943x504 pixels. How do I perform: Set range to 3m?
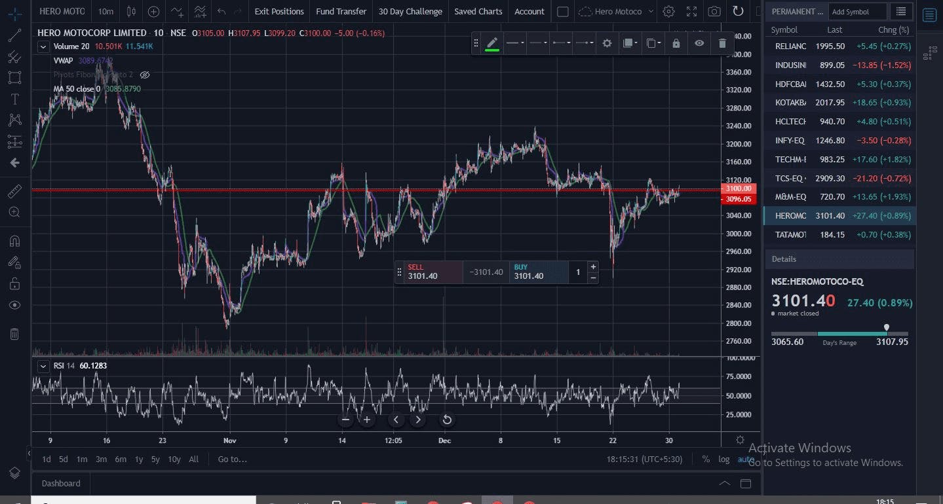click(x=101, y=459)
